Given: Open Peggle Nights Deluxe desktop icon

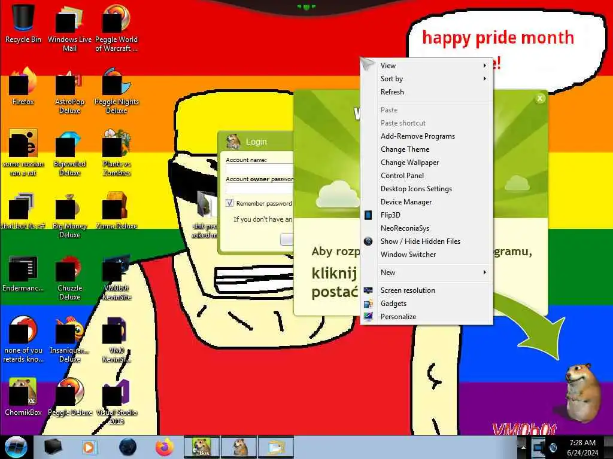Looking at the screenshot, I should tap(117, 91).
